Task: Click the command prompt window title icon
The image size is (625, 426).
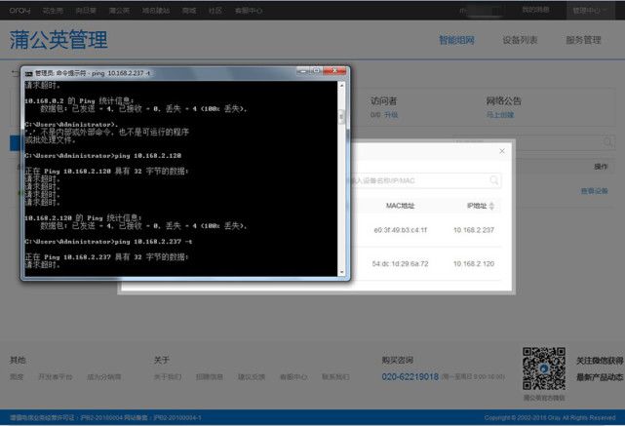Action: pos(28,73)
